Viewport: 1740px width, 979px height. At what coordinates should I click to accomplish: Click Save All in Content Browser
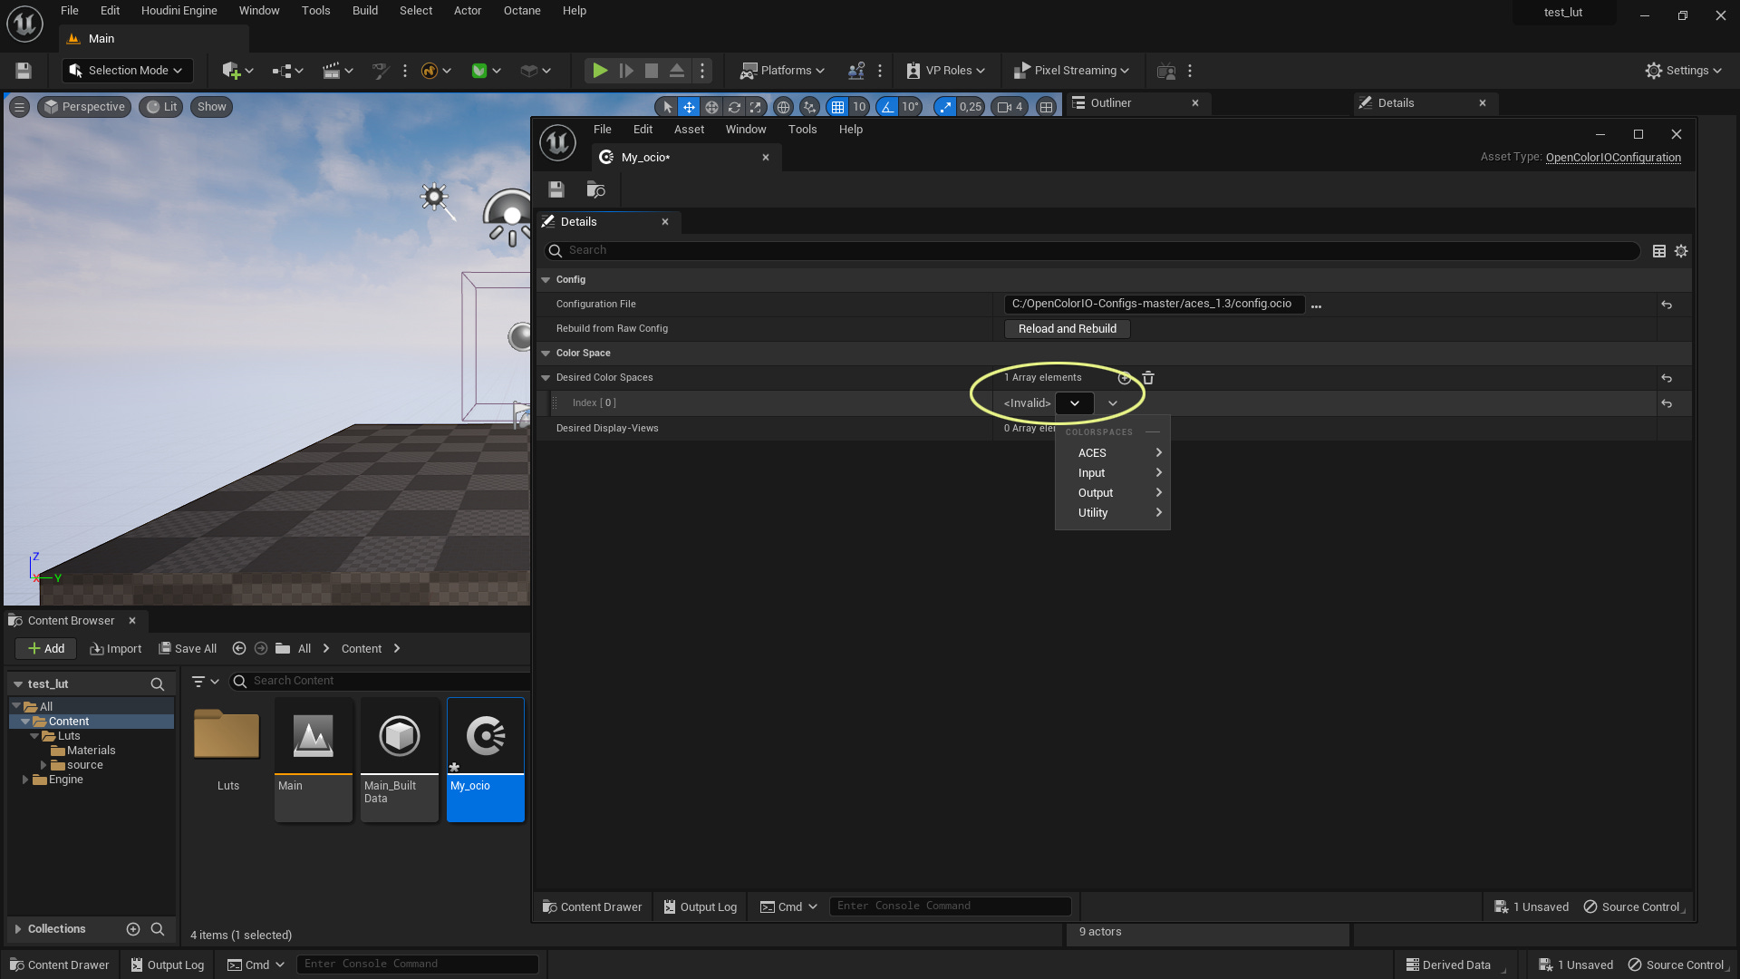point(188,649)
